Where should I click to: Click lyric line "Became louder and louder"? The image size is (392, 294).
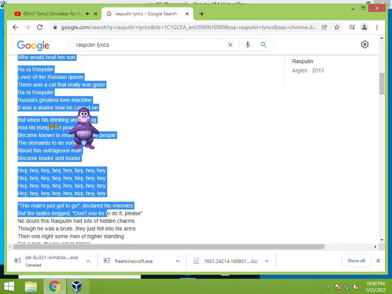pyautogui.click(x=49, y=158)
